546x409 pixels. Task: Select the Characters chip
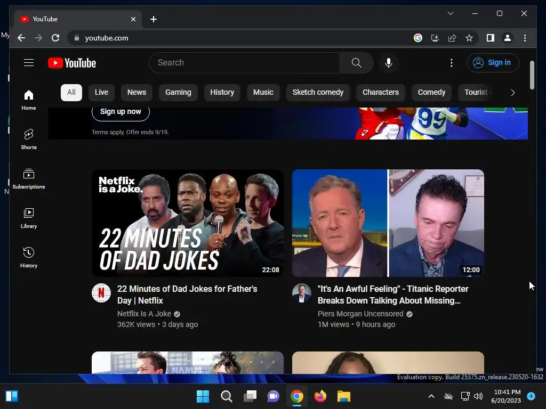(381, 93)
